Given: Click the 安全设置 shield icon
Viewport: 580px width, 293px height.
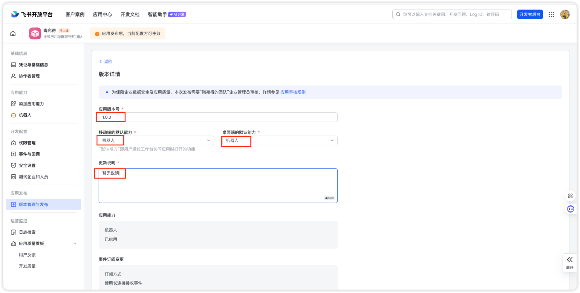Looking at the screenshot, I should [x=13, y=165].
